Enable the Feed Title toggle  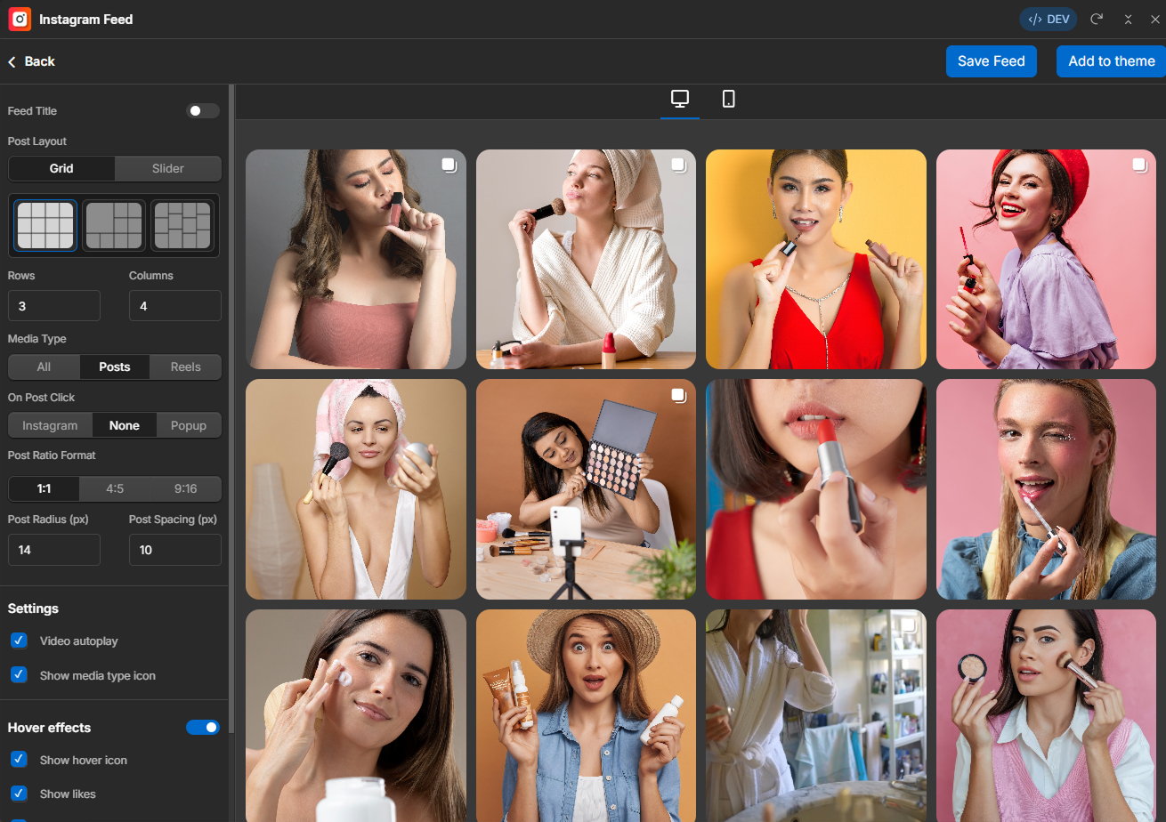[203, 111]
